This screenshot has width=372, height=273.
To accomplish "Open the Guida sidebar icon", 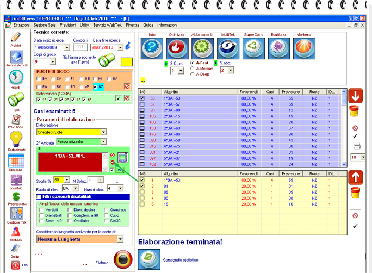I will click(15, 249).
